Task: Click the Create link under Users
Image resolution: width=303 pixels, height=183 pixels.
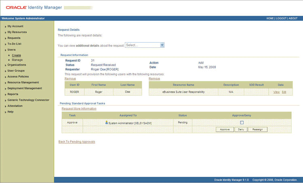Action: pyautogui.click(x=16, y=55)
